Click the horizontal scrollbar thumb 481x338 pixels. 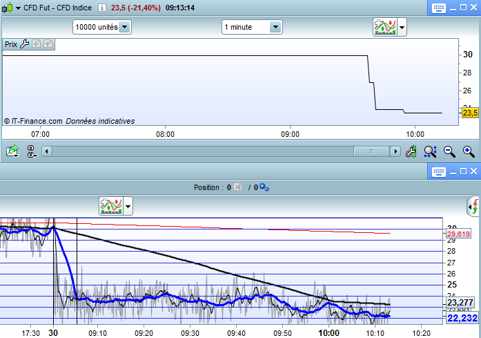(x=371, y=151)
